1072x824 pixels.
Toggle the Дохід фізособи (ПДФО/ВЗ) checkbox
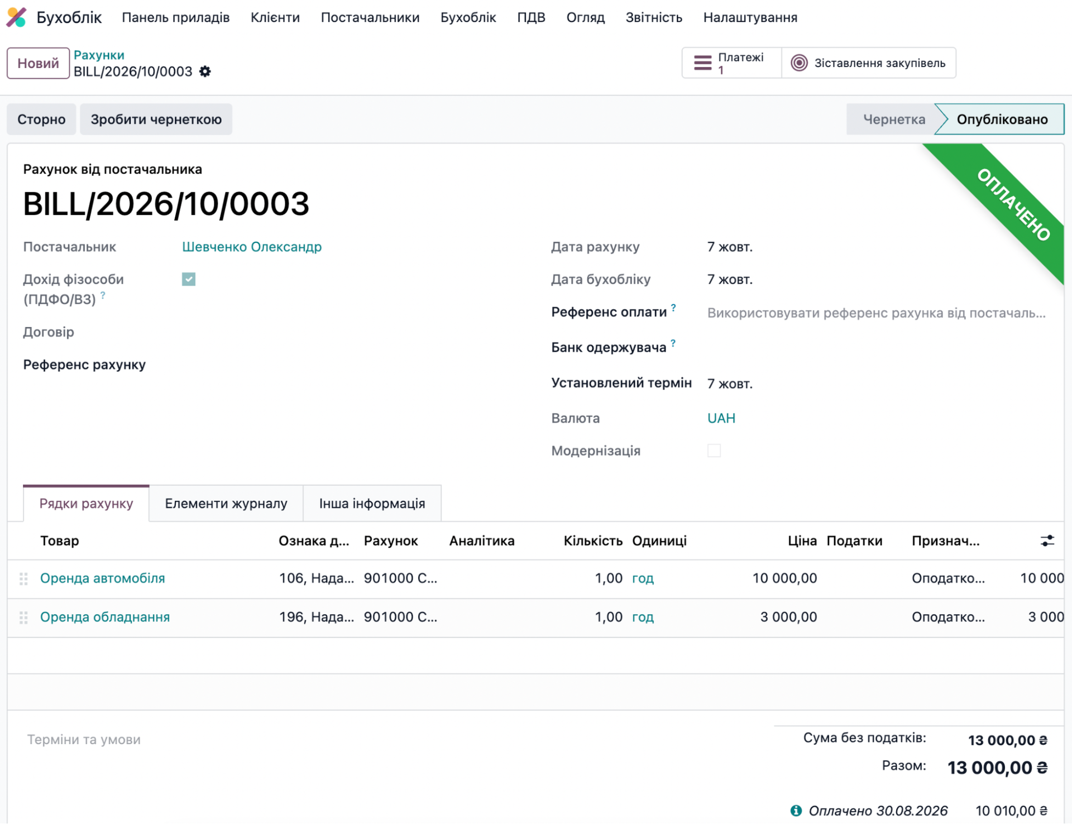189,279
